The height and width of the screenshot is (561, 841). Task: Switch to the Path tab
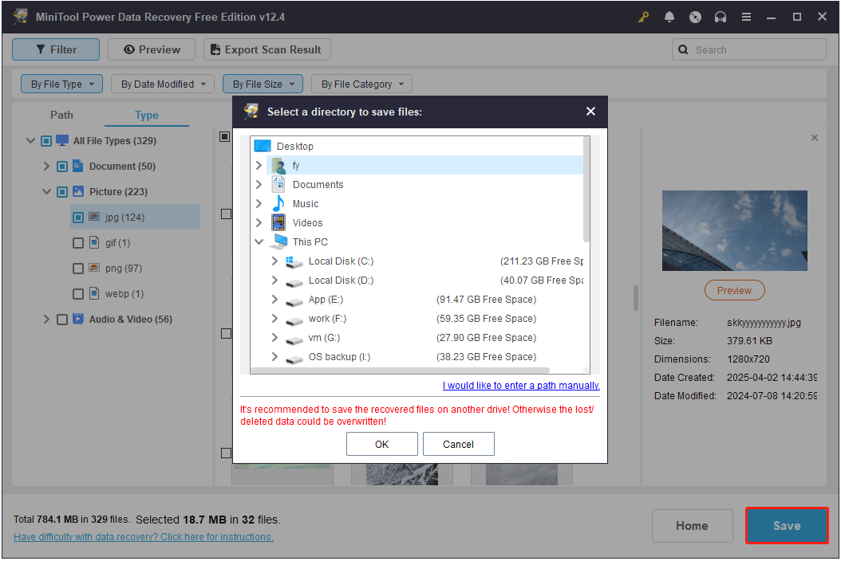click(61, 115)
